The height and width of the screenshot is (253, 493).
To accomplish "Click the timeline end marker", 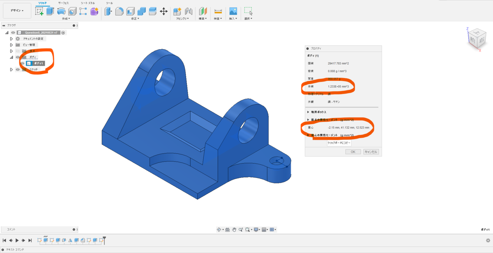I will [x=104, y=240].
